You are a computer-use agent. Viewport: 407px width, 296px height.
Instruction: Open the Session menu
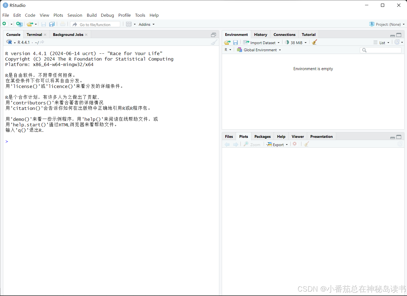point(75,15)
